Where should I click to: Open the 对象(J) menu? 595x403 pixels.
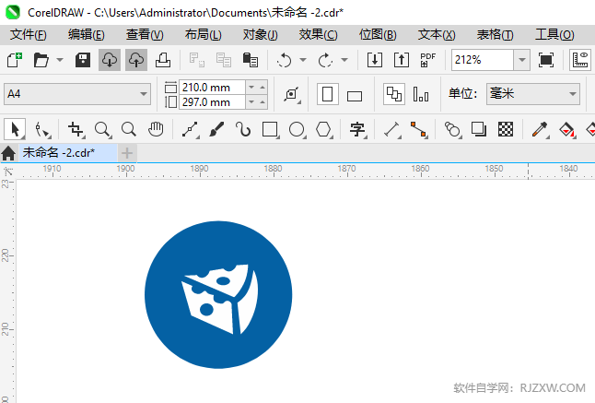coord(261,35)
